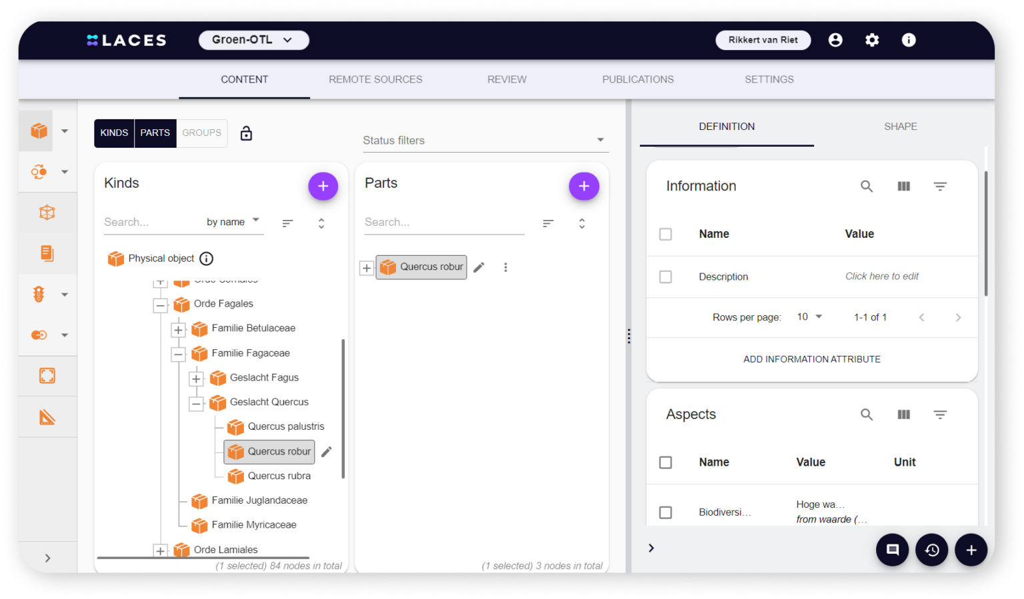Open column settings for Information table
This screenshot has height=599, width=1024.
pos(903,187)
